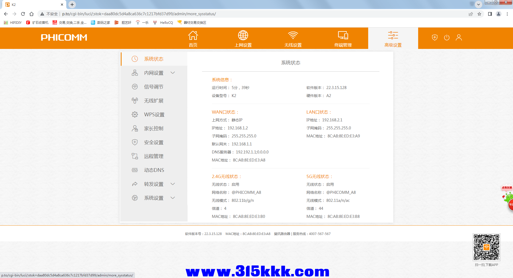Click the browser home button
This screenshot has height=278, width=513.
click(32, 14)
